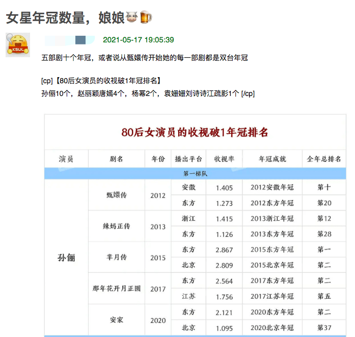Click the cell 2015东方年冠
Screen dimensions: 355x337
point(272,249)
